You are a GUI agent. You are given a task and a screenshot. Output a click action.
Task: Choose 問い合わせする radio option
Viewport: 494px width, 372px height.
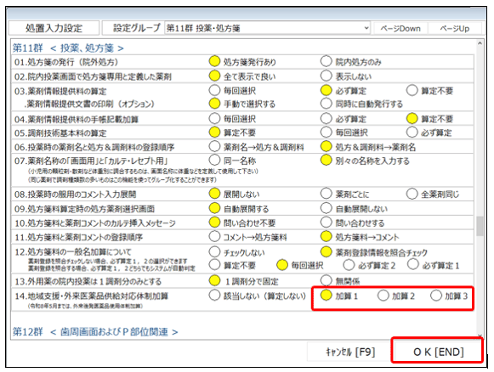326,223
